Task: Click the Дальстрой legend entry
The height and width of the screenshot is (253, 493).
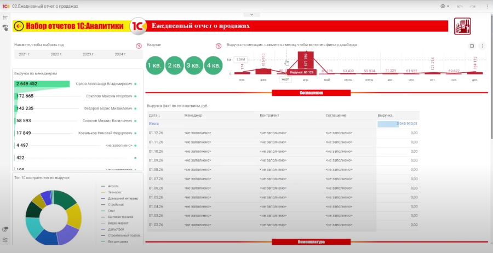Action: [112, 229]
